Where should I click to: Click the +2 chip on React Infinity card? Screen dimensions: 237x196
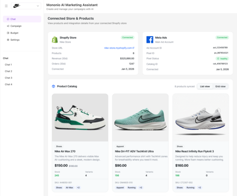[199, 187]
